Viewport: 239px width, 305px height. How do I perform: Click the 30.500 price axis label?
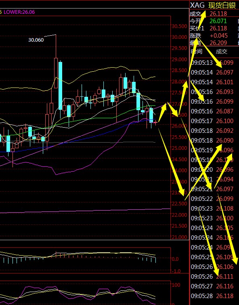point(180,26)
